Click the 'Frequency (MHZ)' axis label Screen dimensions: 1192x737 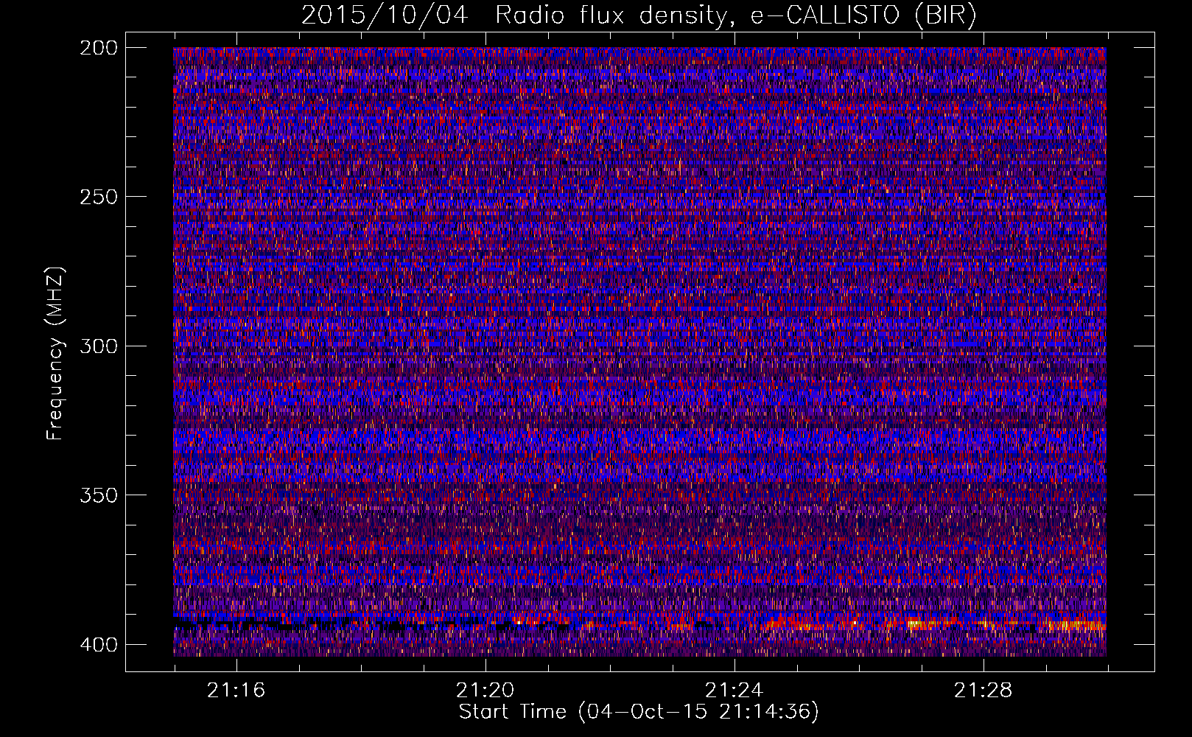(55, 354)
